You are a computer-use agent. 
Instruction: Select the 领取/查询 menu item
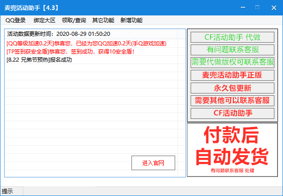pos(74,20)
